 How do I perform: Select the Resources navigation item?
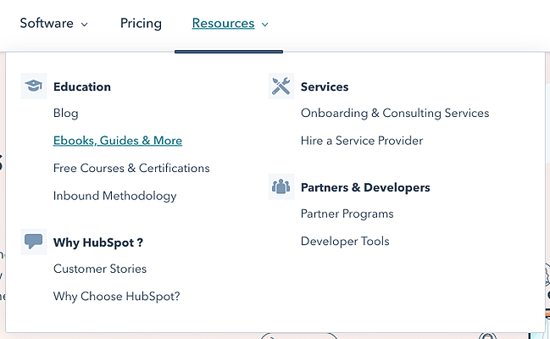(223, 23)
